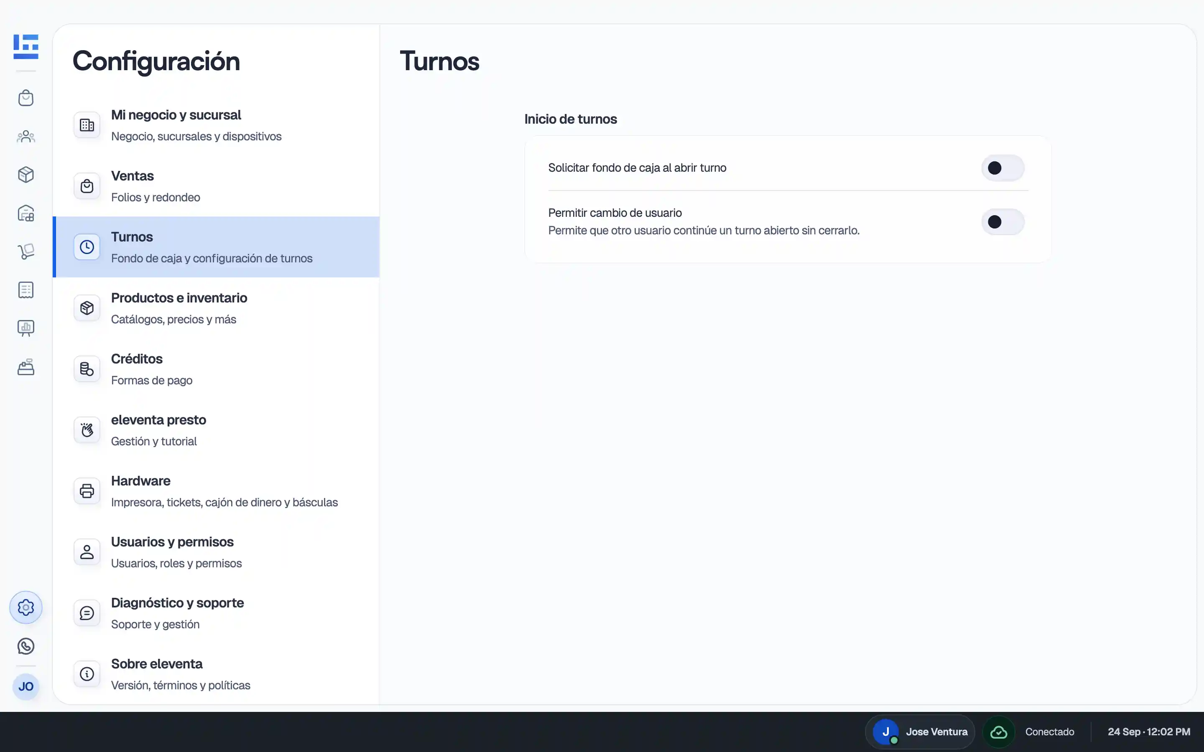Select Turnos settings section
Screen dimensions: 1204x752
pyautogui.click(x=217, y=246)
